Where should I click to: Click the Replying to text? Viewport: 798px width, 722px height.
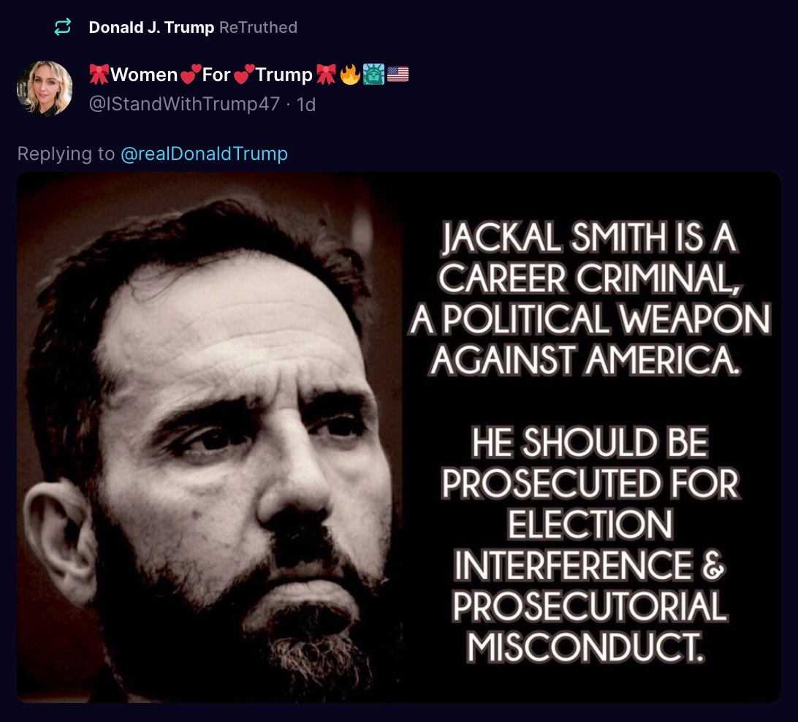pos(66,153)
